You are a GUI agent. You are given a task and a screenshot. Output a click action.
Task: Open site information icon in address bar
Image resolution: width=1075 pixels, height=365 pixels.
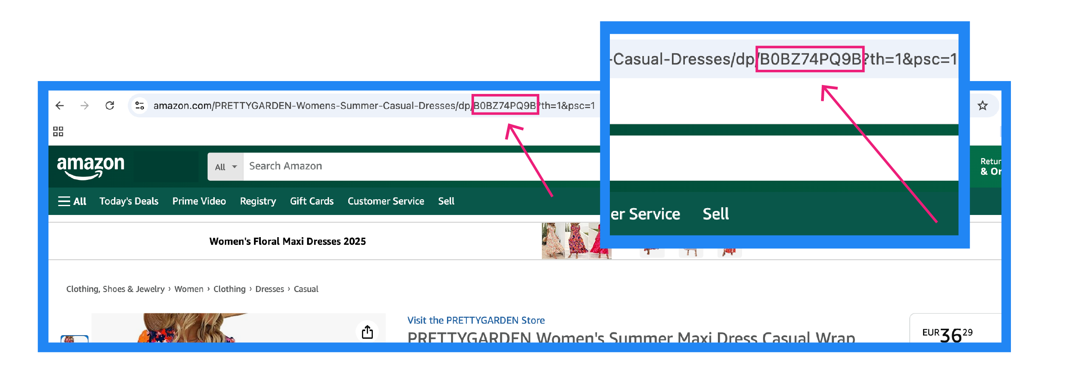click(x=139, y=106)
